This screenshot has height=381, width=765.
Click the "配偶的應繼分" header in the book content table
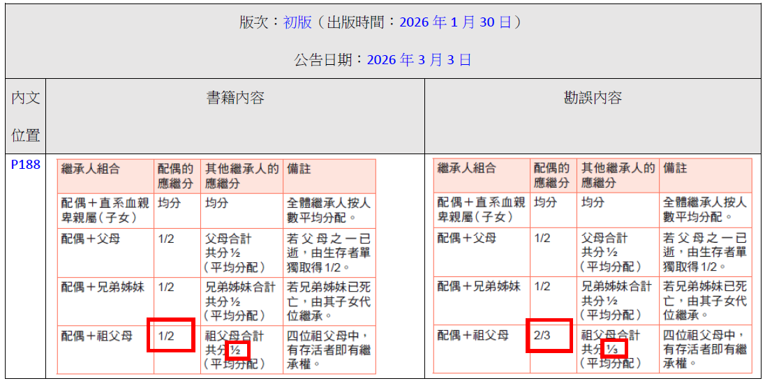177,176
